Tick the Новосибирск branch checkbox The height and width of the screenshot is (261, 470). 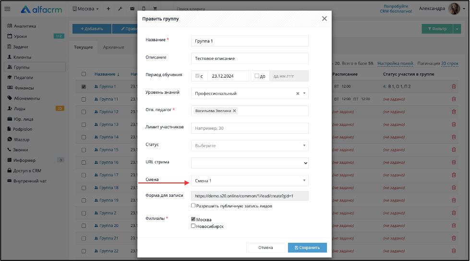pos(193,226)
